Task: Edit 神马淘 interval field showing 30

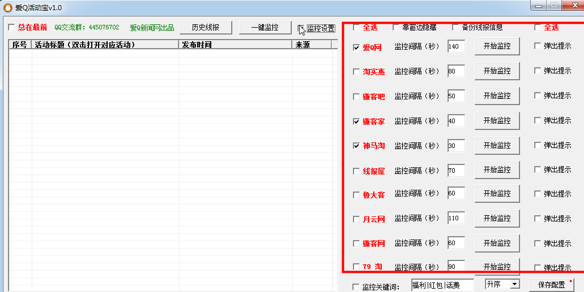Action: [456, 146]
